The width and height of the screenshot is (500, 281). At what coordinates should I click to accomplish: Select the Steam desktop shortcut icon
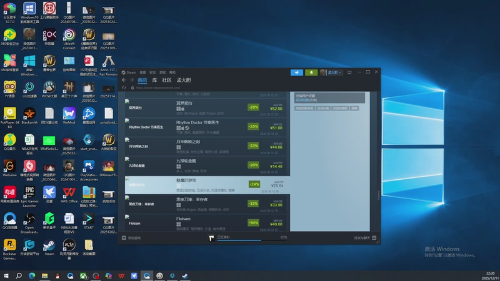[x=49, y=247]
